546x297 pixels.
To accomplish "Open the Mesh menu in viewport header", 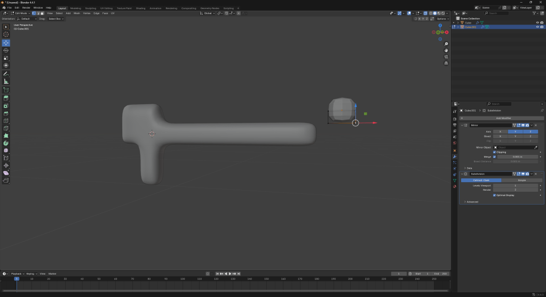I will [76, 13].
